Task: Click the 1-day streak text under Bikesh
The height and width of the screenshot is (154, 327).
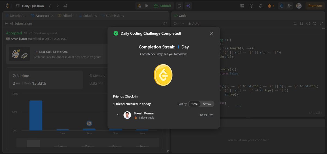Action: point(146,118)
